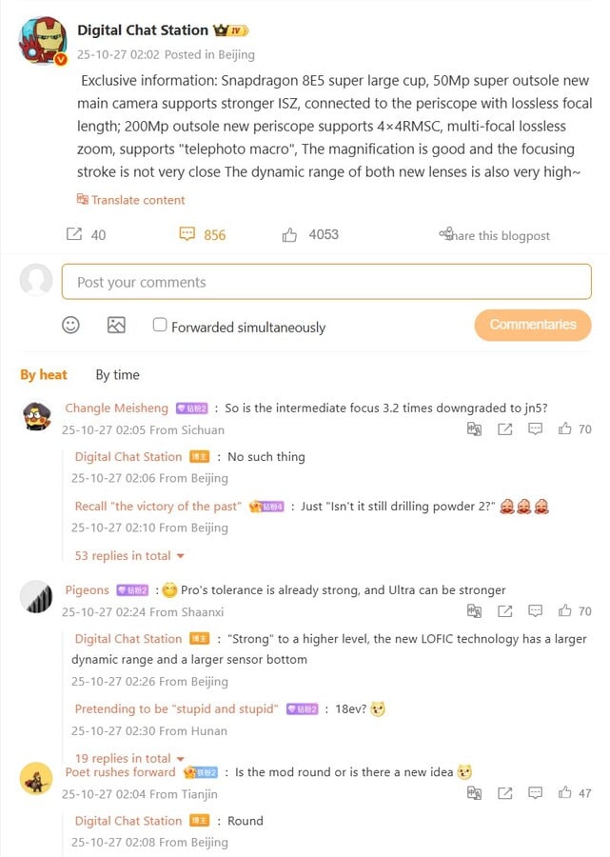Expand the 19 replies in total
Viewport: 610px width, 857px height.
[x=129, y=759]
